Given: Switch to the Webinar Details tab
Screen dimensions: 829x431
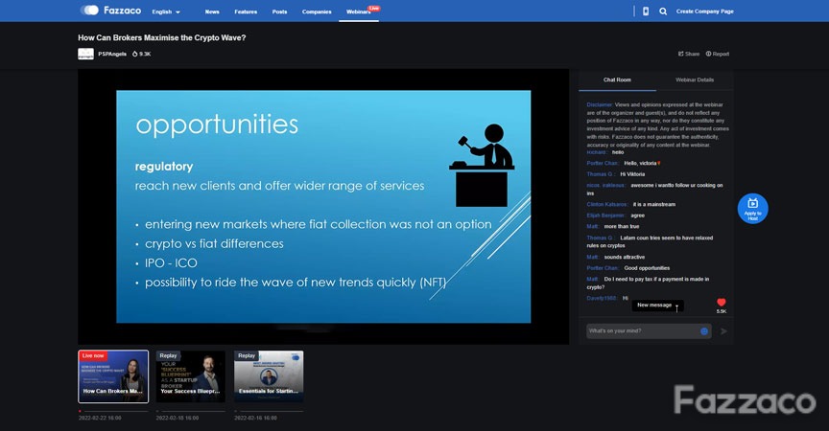Looking at the screenshot, I should (x=695, y=80).
